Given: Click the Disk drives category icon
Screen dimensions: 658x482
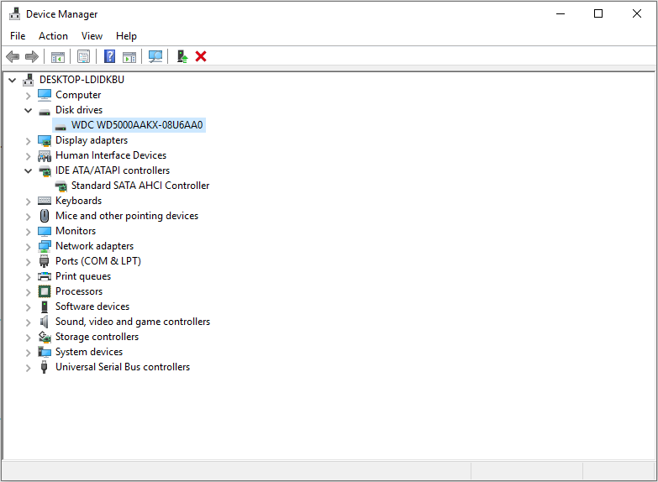Looking at the screenshot, I should 45,112.
